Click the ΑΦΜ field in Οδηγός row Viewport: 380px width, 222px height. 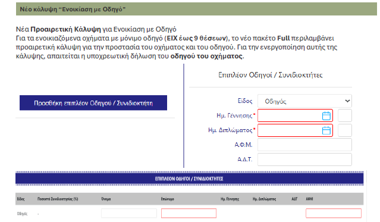(334, 213)
